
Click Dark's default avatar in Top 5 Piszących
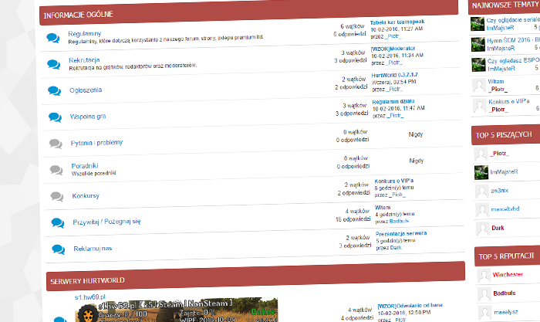[x=483, y=229]
